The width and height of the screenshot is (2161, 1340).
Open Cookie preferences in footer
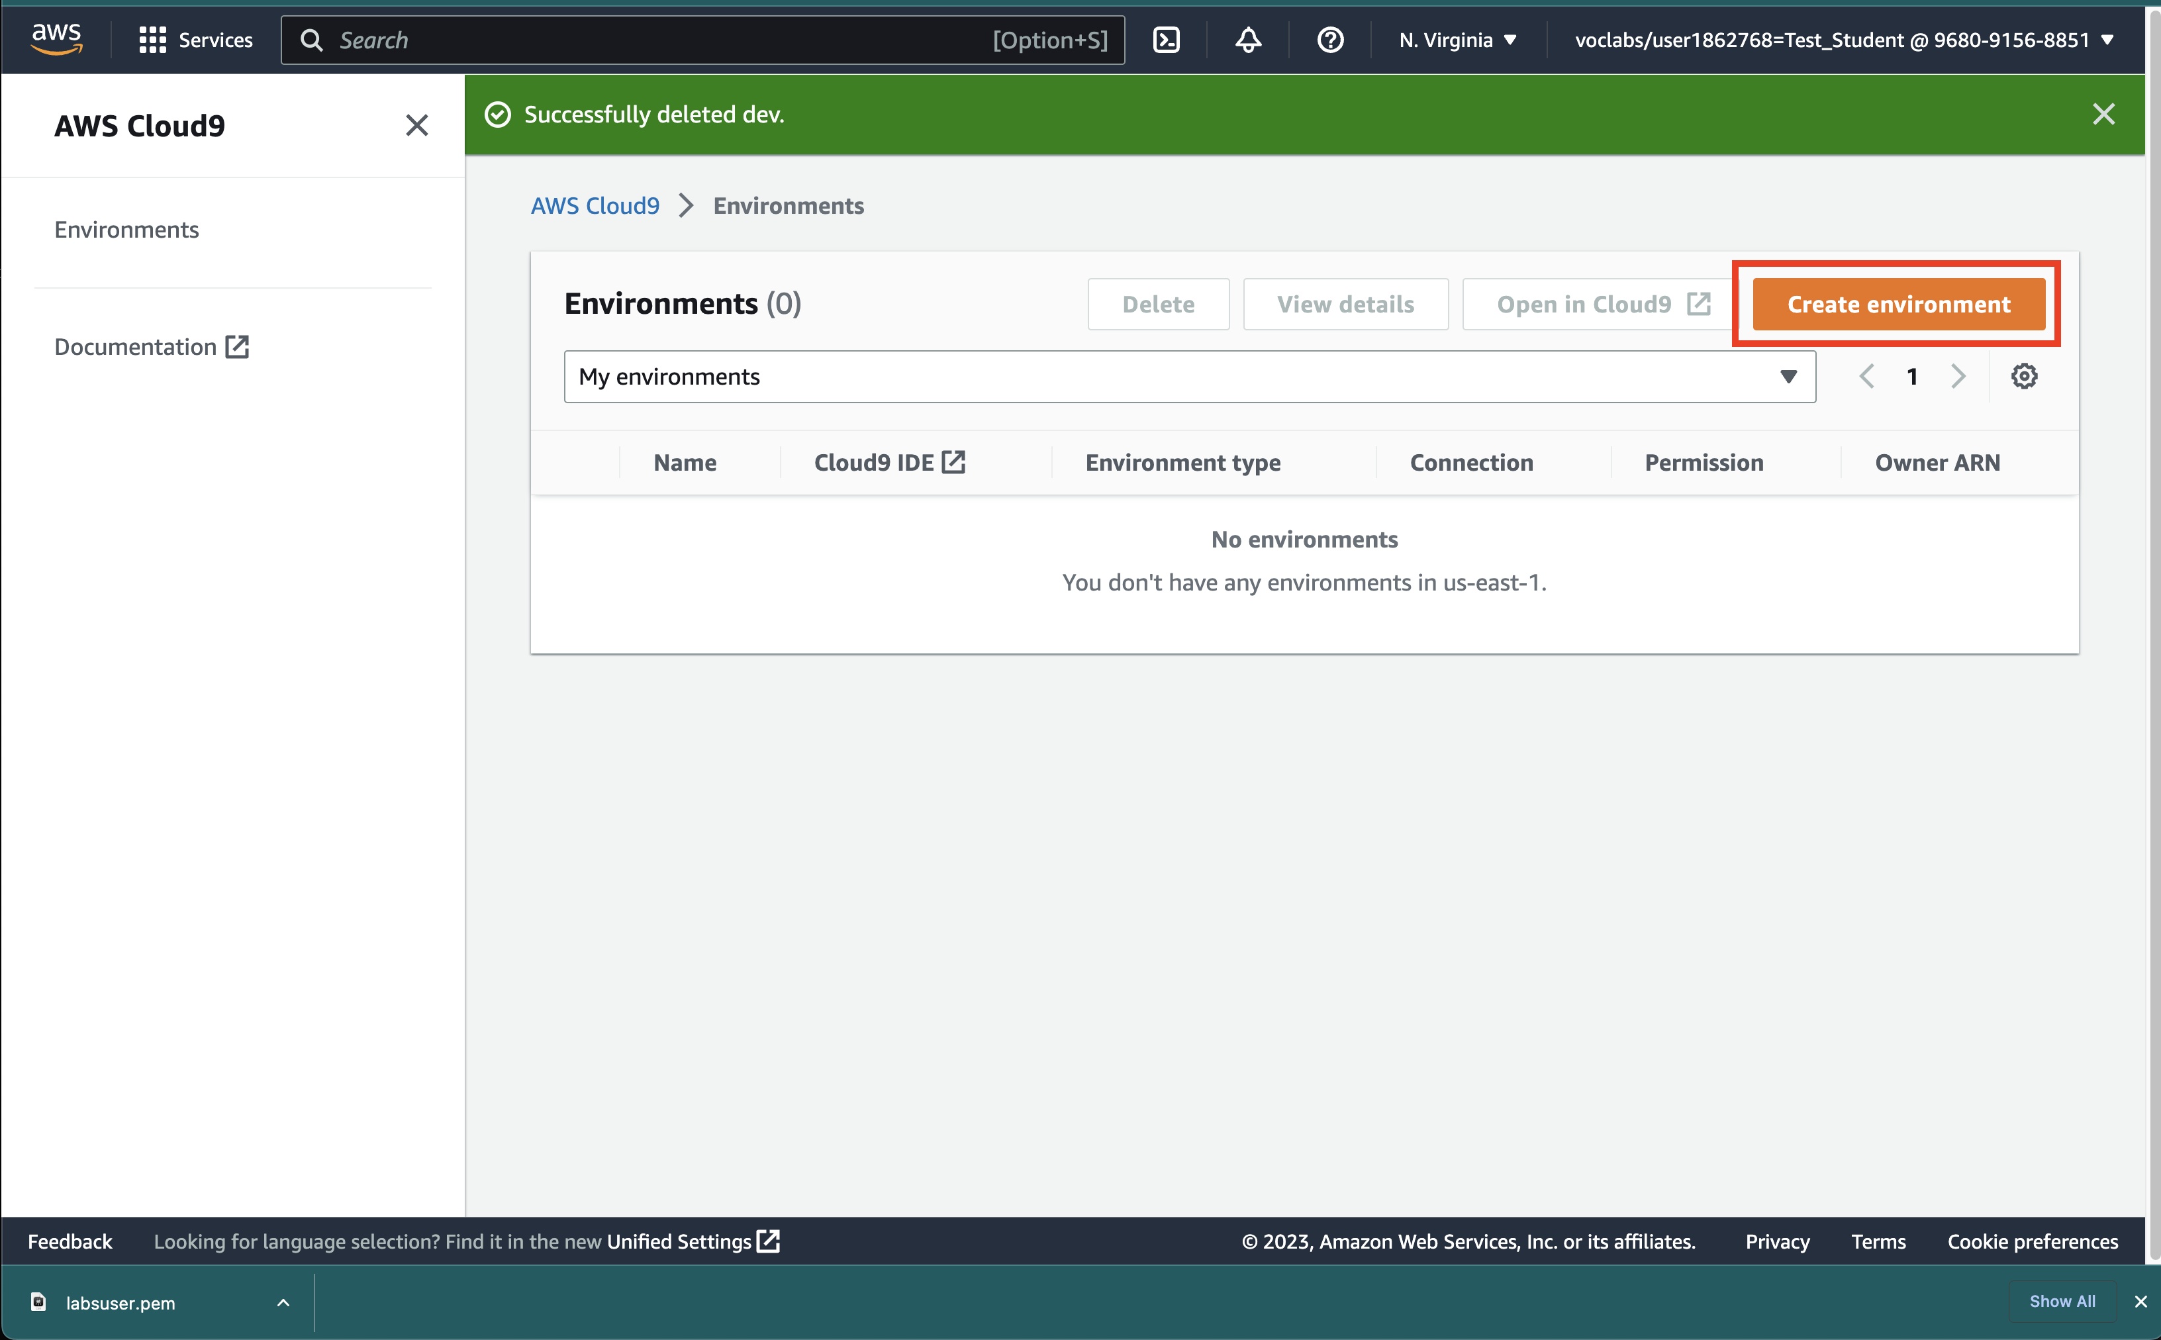click(2033, 1241)
